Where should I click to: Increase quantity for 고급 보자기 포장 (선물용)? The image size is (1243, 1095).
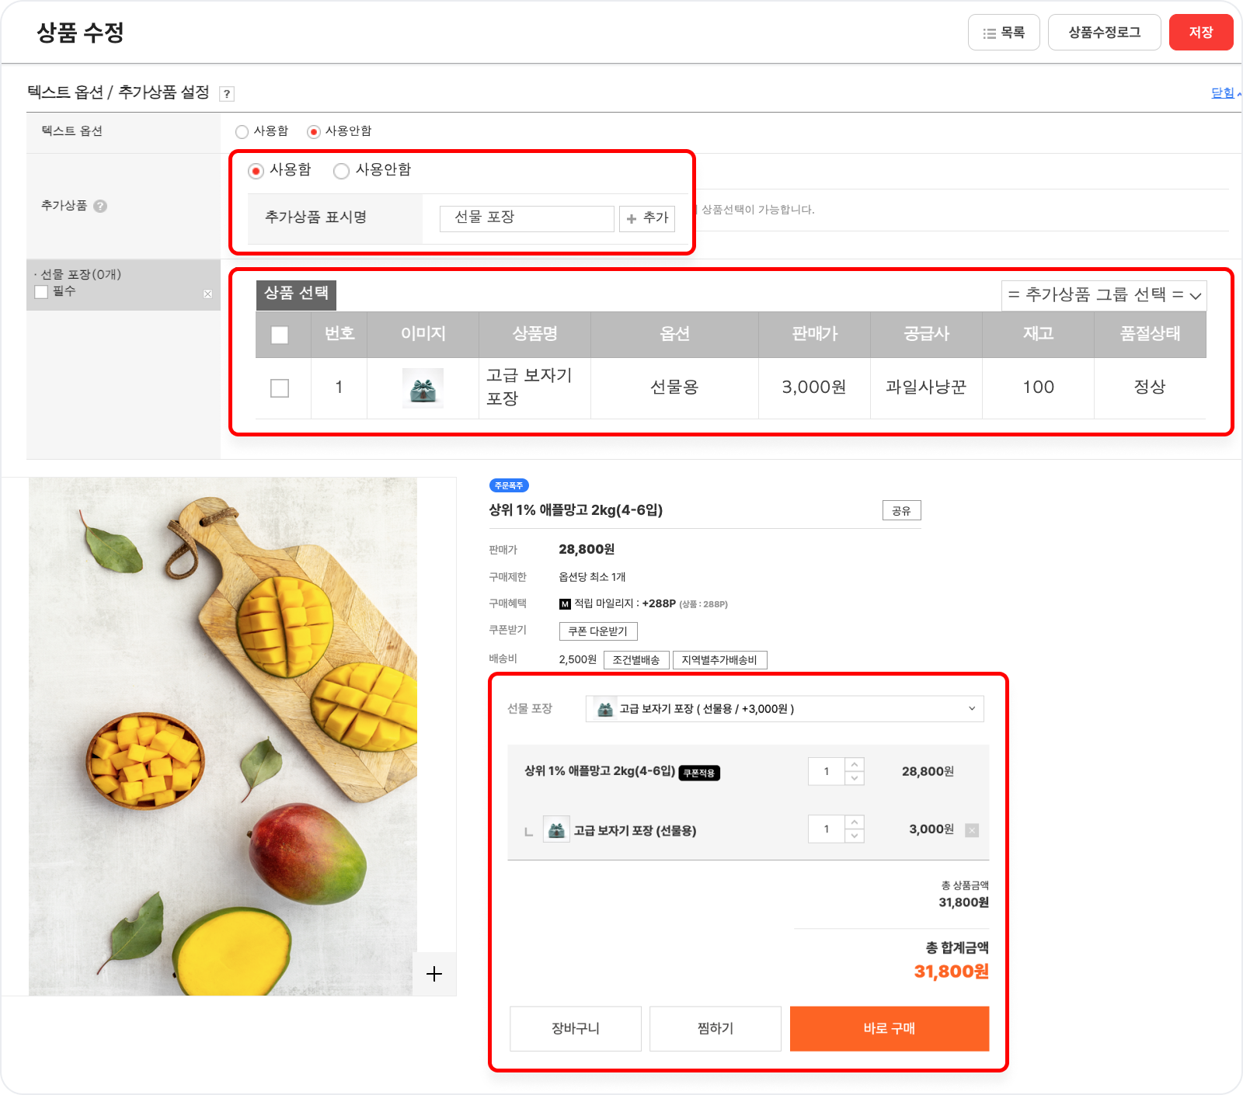click(x=855, y=822)
